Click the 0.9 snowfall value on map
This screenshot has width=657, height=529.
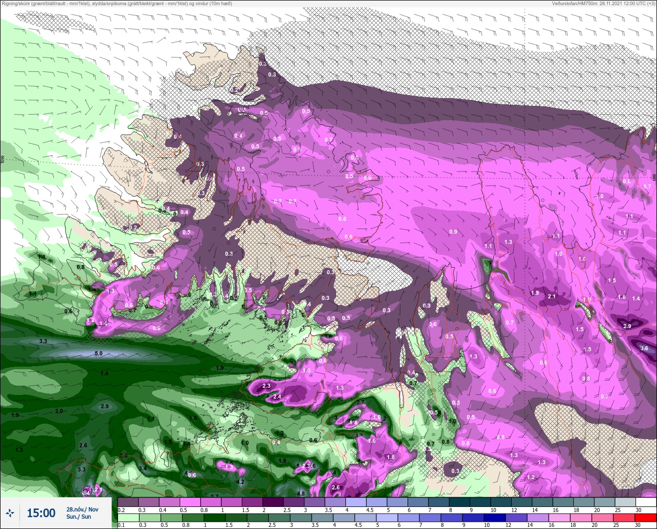453,232
